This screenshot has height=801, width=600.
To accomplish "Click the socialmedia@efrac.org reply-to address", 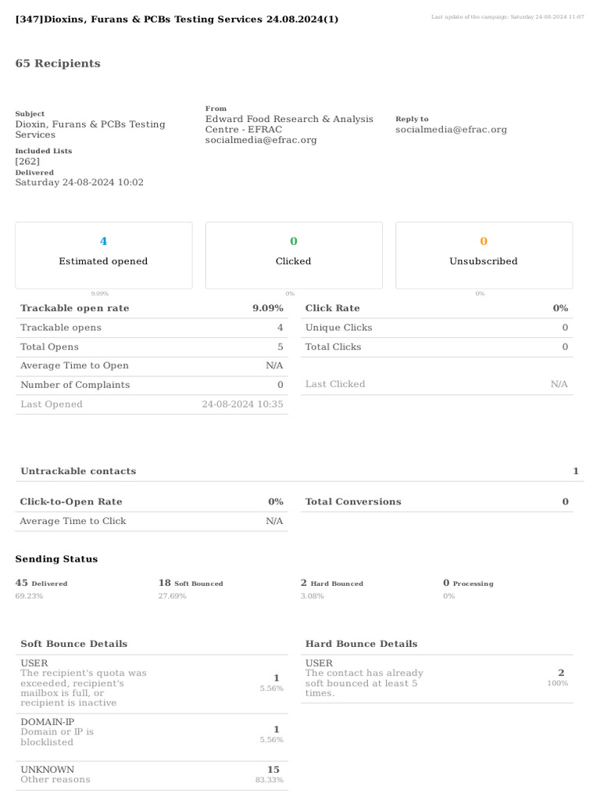I will (451, 129).
